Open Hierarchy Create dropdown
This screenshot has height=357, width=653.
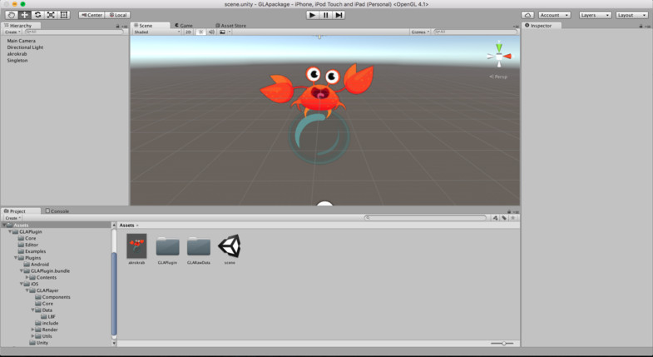click(12, 32)
